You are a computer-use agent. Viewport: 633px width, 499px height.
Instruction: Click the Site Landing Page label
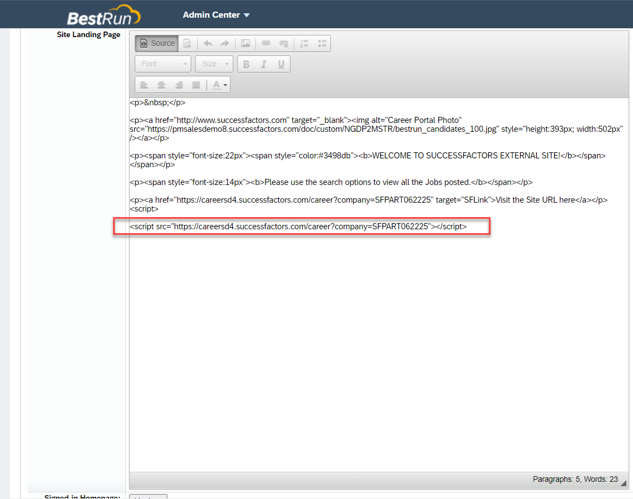(89, 34)
